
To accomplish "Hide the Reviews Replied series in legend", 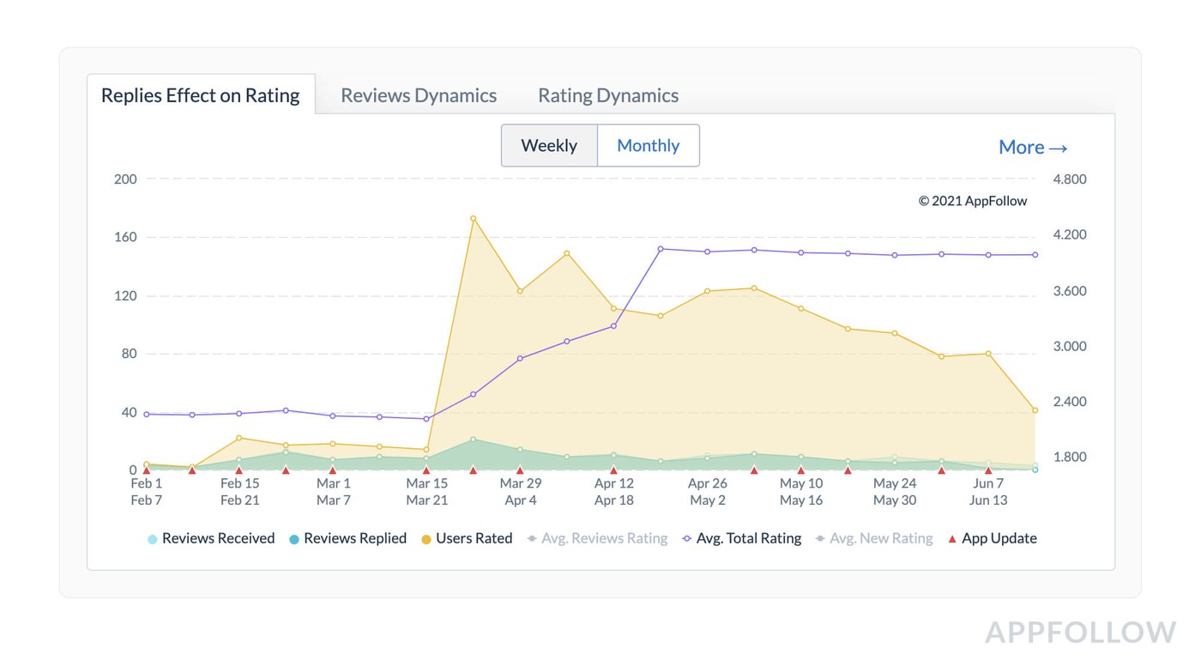I will (x=347, y=539).
